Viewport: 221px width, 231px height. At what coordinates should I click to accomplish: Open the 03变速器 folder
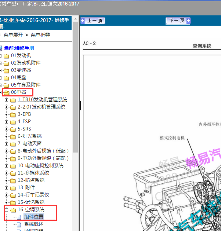tap(21, 70)
